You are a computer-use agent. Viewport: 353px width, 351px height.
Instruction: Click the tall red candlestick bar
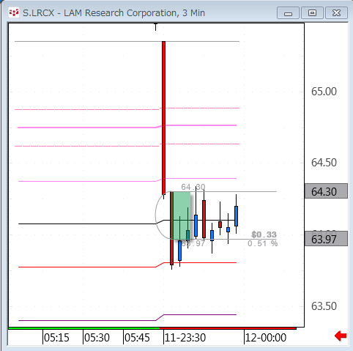(x=163, y=118)
